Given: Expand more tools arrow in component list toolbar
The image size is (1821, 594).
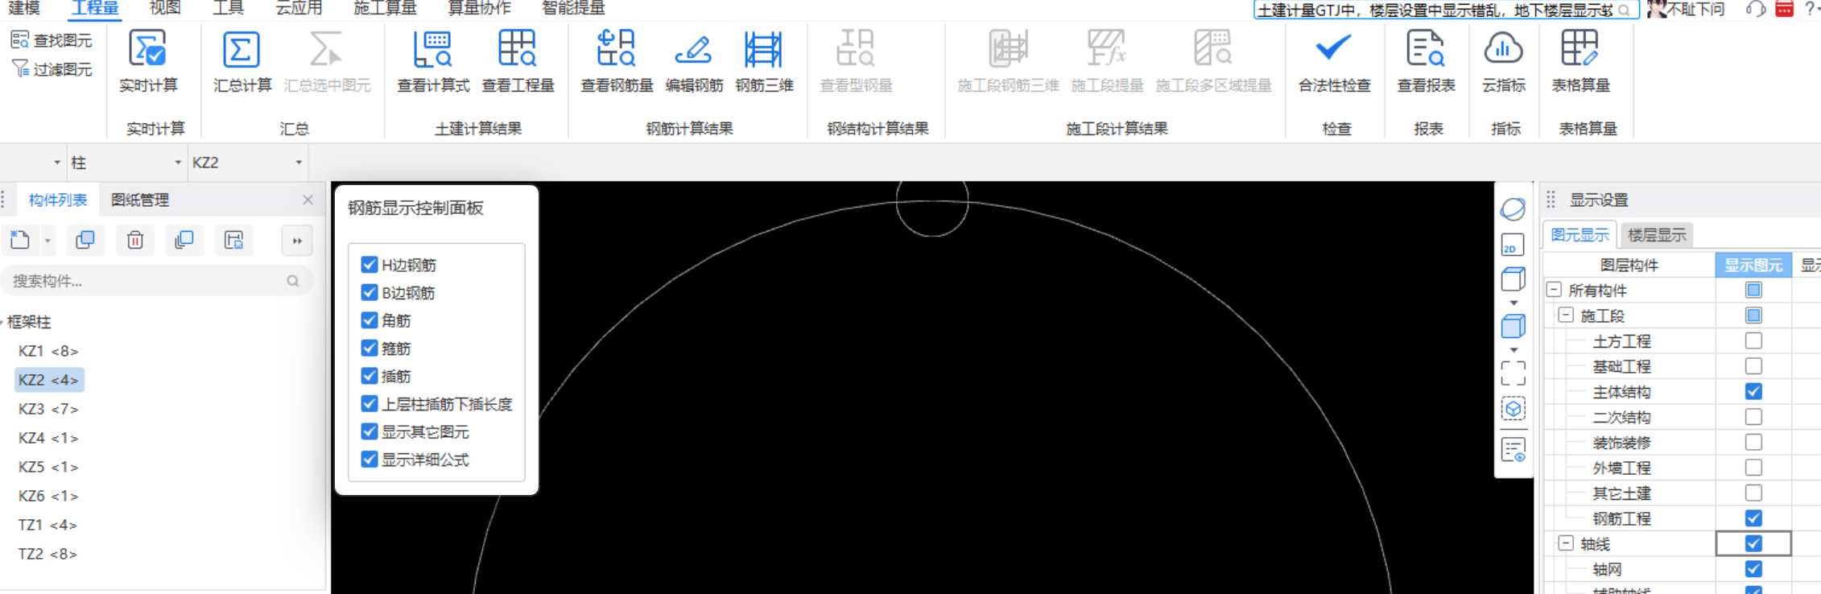Looking at the screenshot, I should [297, 241].
